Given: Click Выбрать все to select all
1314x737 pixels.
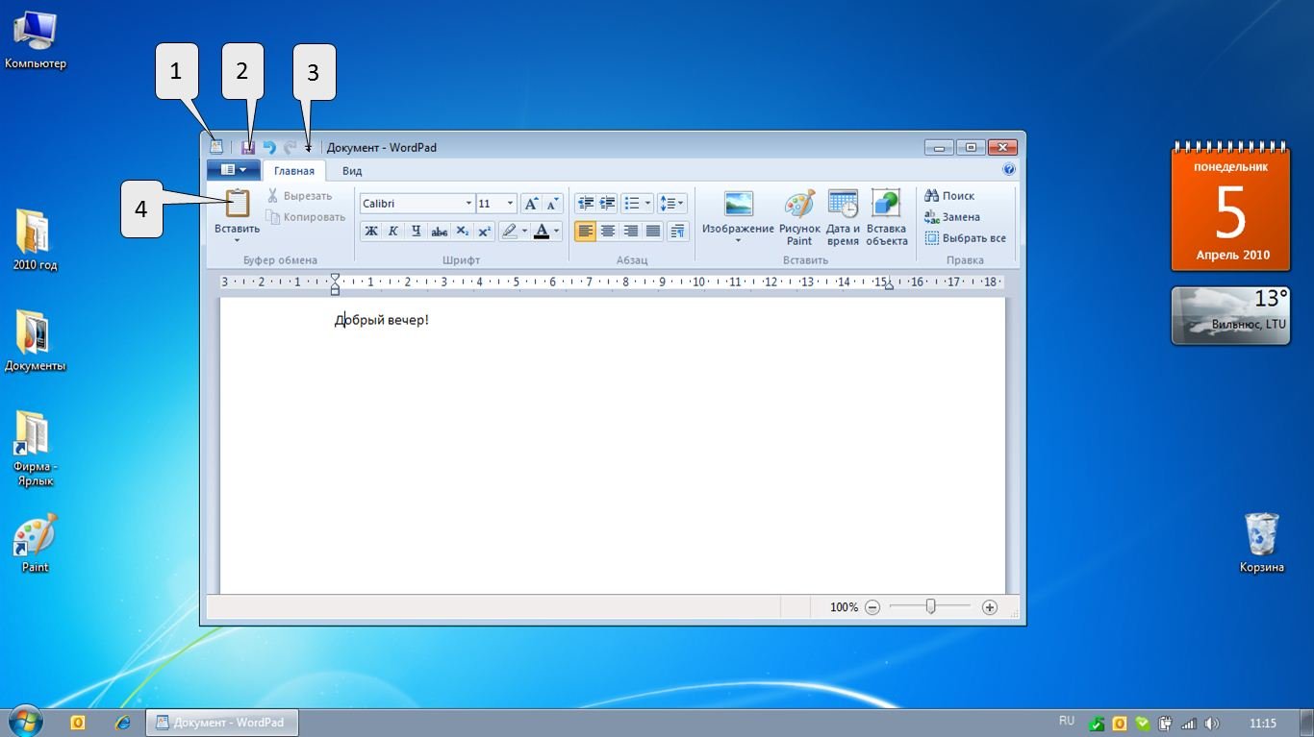Looking at the screenshot, I should (965, 238).
